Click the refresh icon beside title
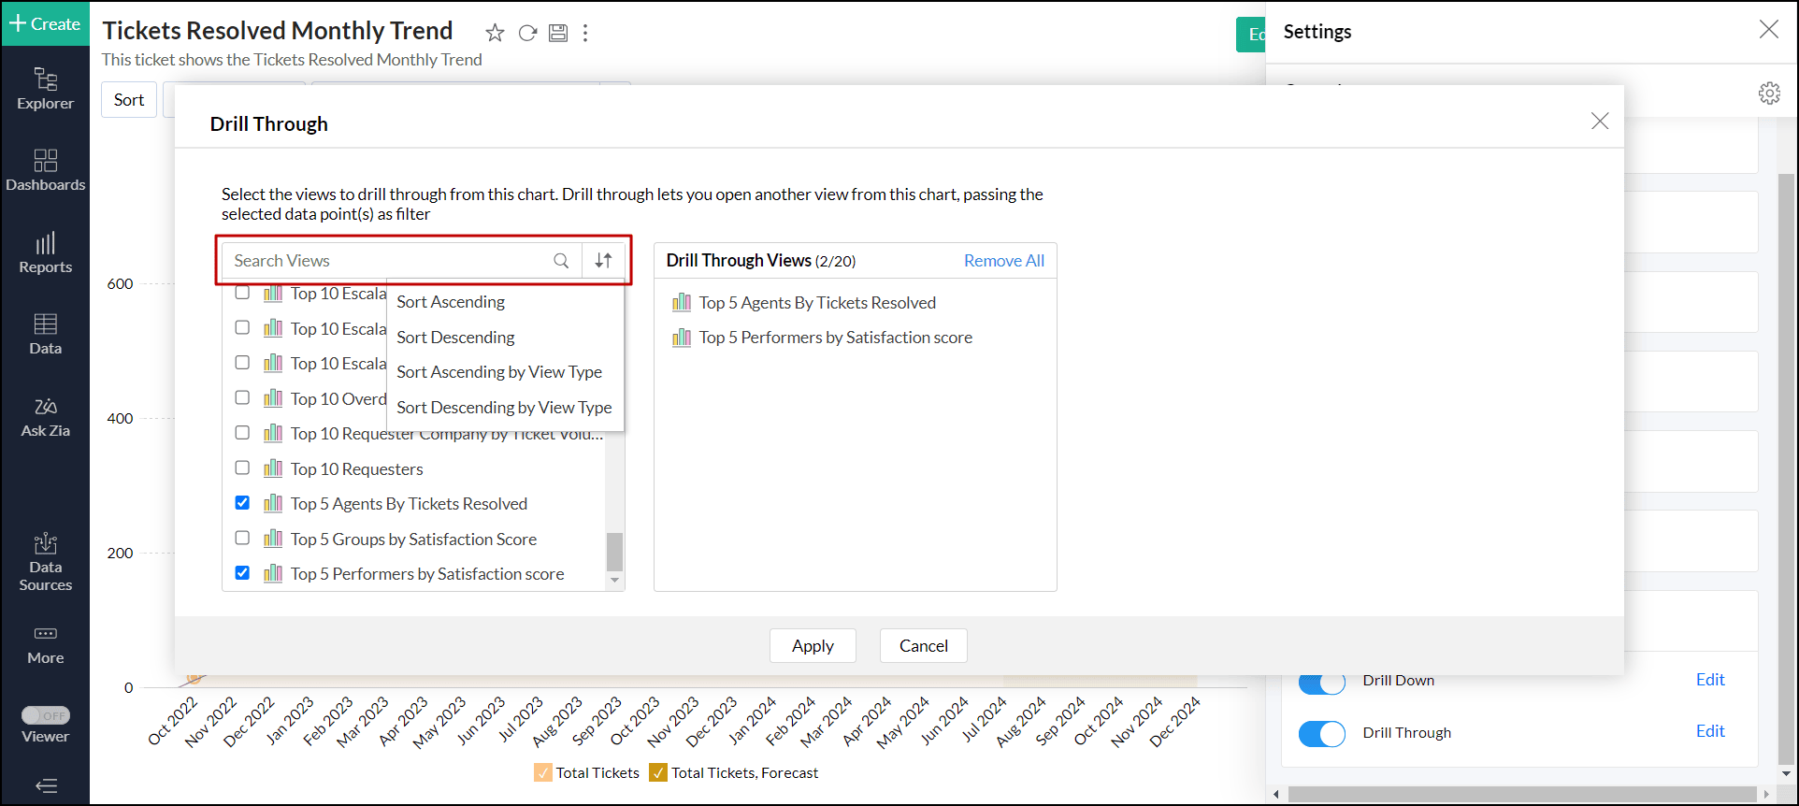This screenshot has height=806, width=1799. point(527,34)
